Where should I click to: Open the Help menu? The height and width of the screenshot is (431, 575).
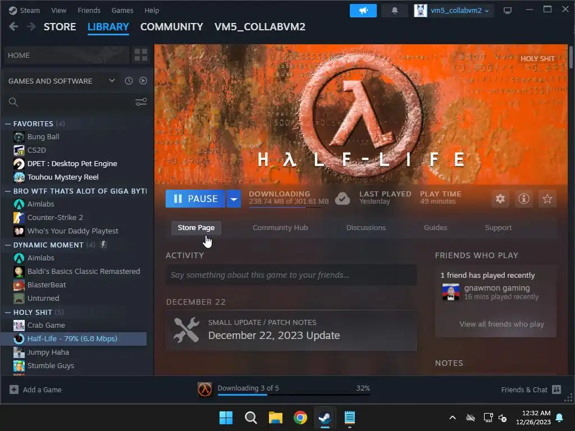[152, 11]
